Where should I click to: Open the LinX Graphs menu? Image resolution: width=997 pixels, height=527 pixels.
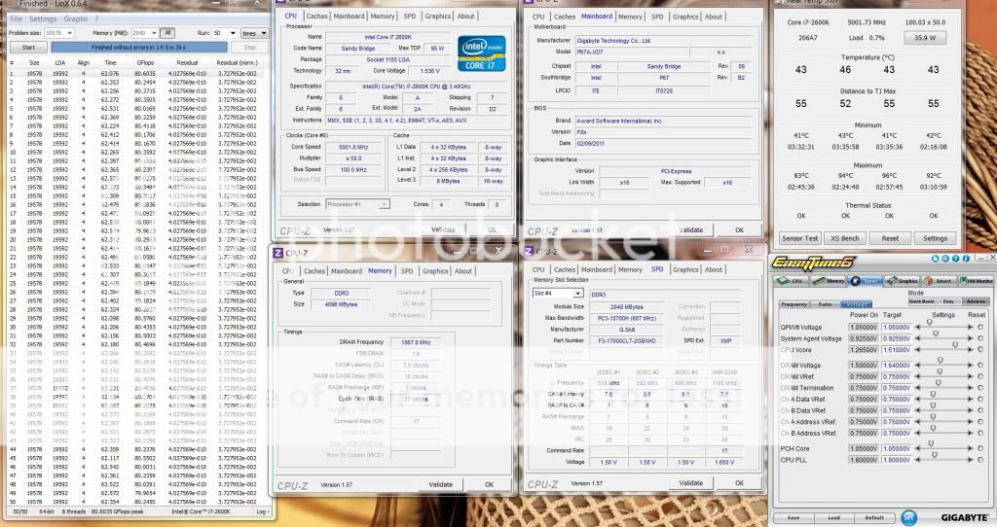(x=75, y=18)
